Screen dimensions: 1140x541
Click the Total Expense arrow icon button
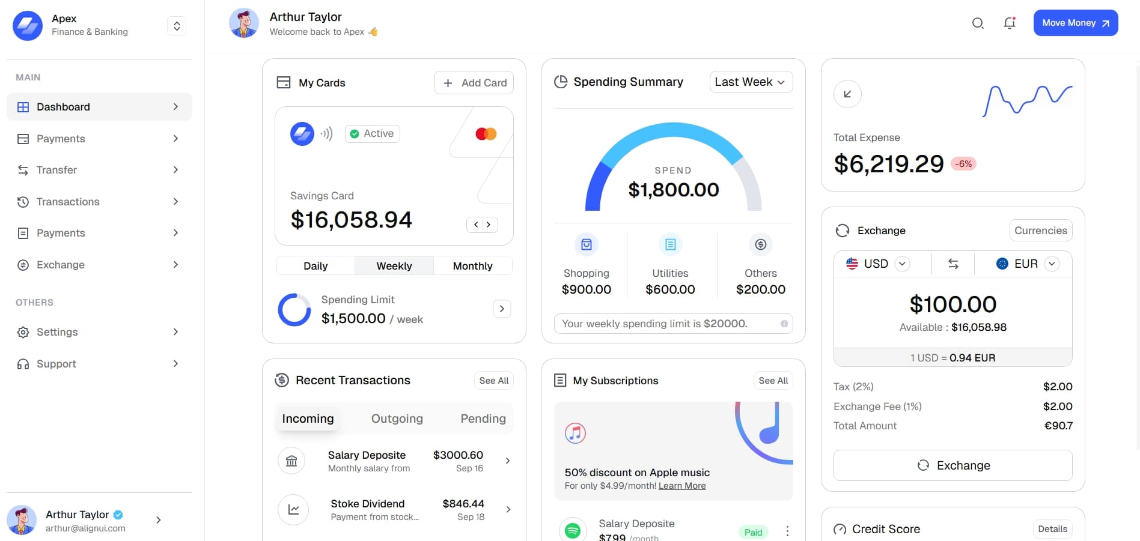click(x=847, y=94)
